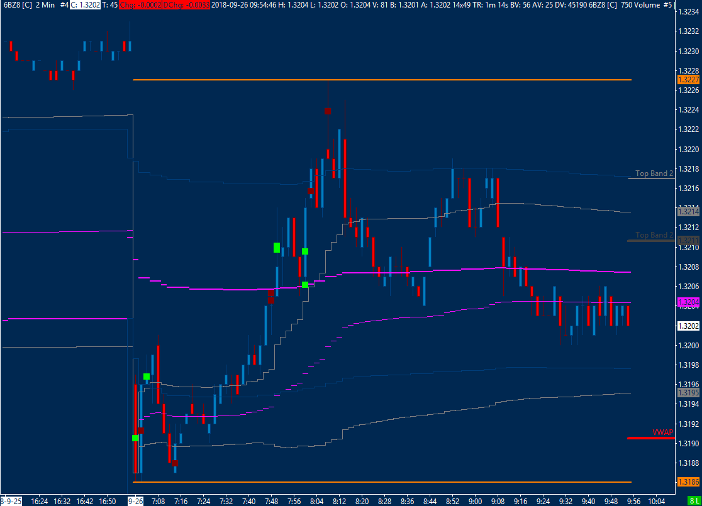Image resolution: width=702 pixels, height=506 pixels.
Task: Click the 9:00 time axis label
Action: [x=475, y=501]
